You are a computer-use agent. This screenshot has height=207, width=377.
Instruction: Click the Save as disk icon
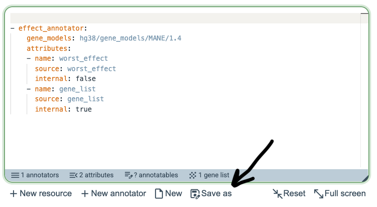click(195, 194)
